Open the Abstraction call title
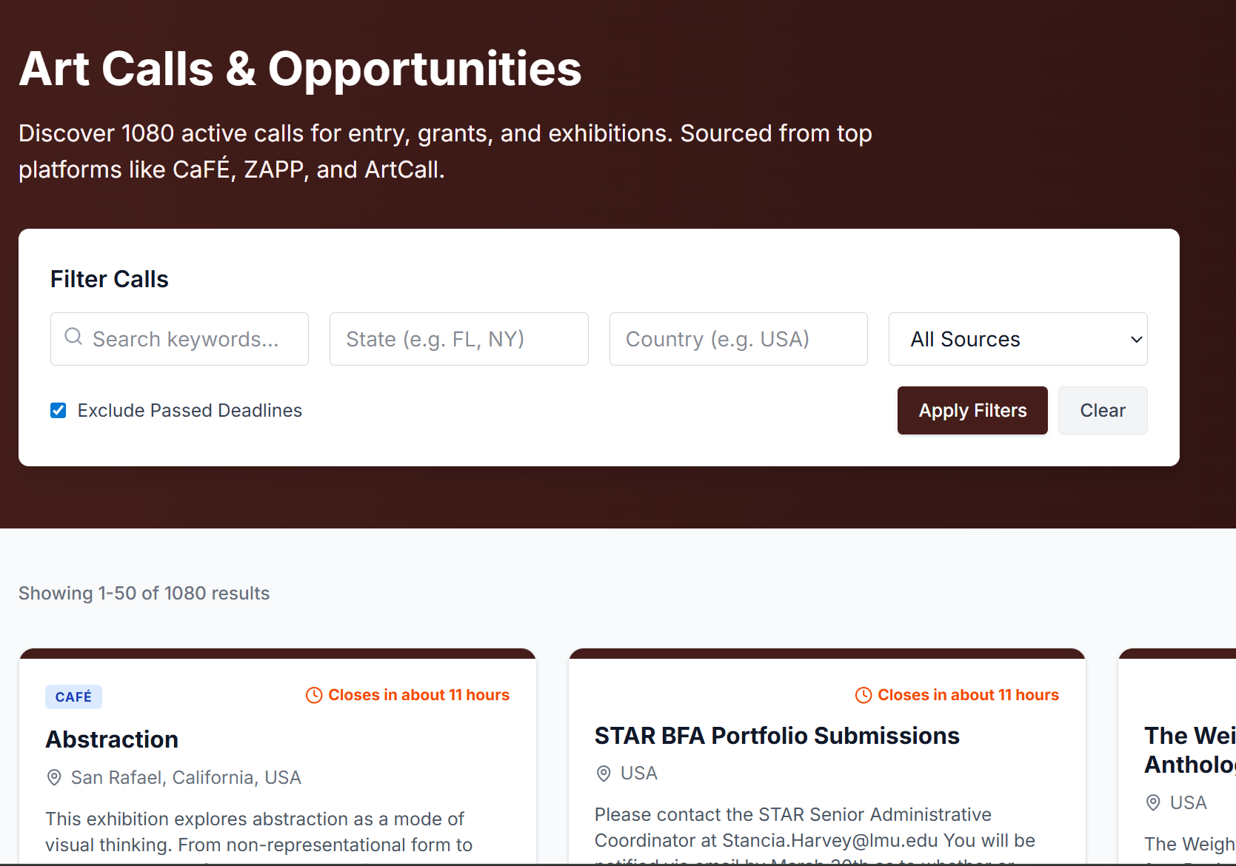 click(112, 739)
